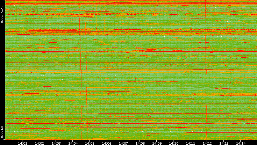
Task: Click the 14:11 time axis label
Action: pyautogui.click(x=190, y=143)
